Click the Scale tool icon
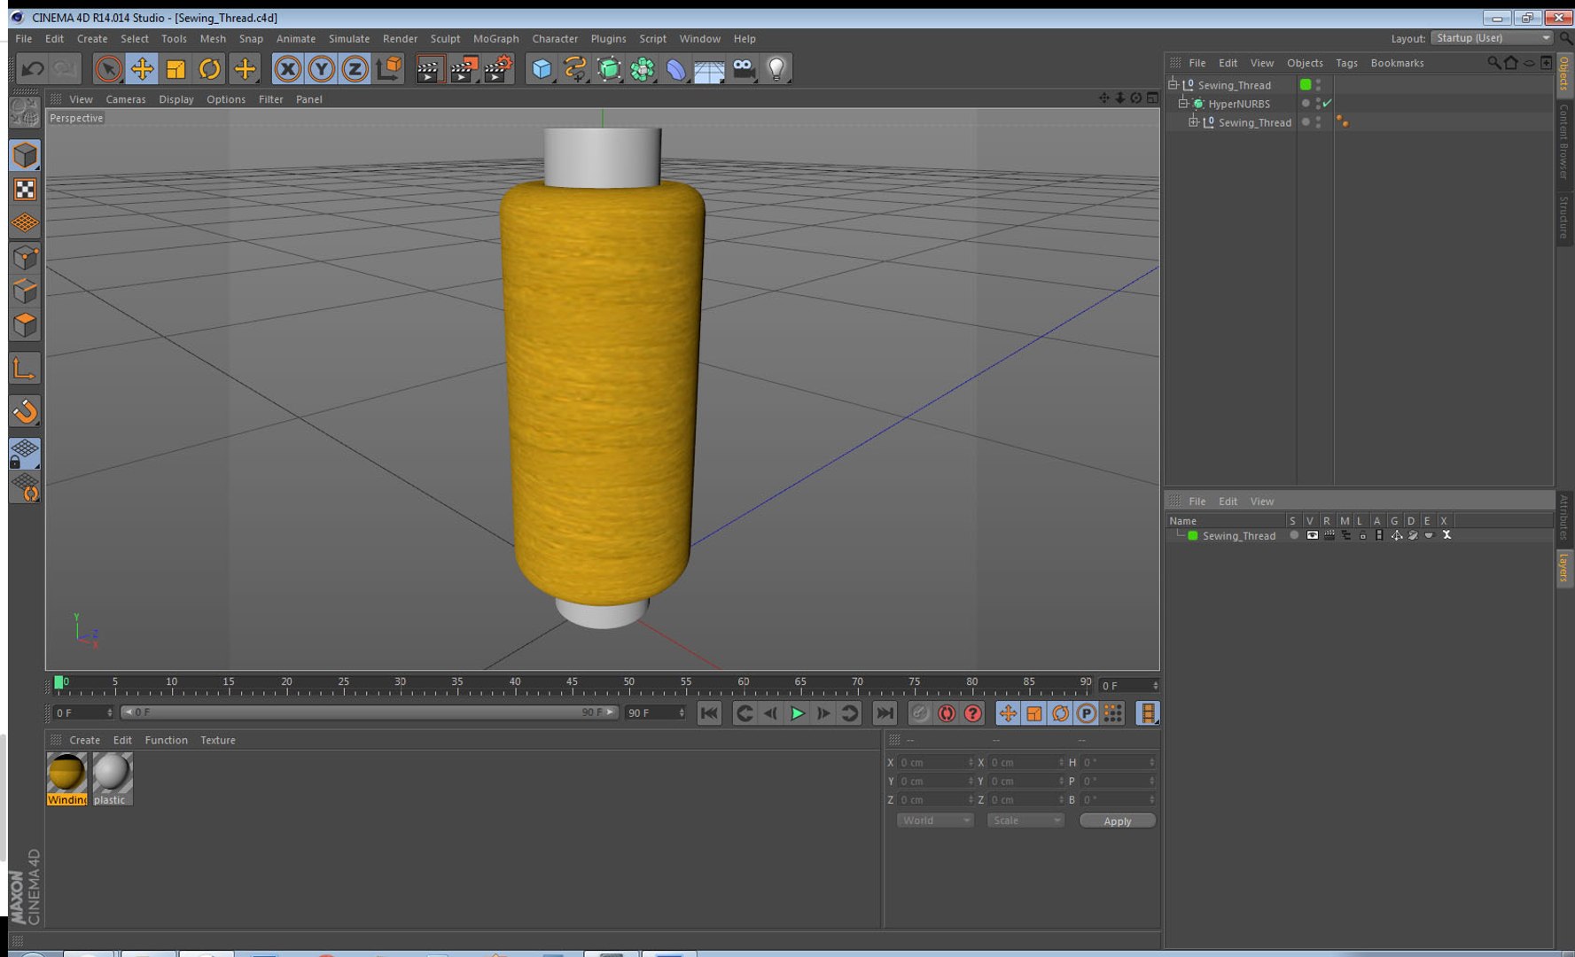Viewport: 1575px width, 957px height. click(175, 69)
